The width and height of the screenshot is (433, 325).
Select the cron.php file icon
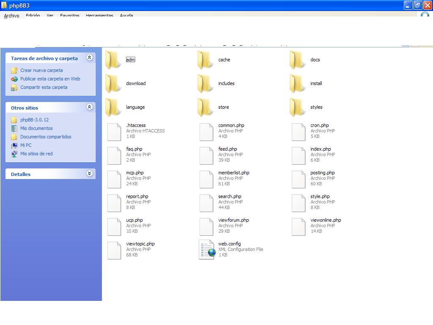click(x=299, y=132)
